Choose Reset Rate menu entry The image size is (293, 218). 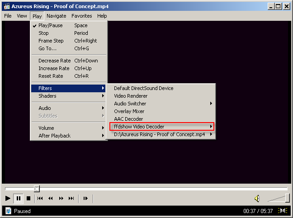(51, 76)
